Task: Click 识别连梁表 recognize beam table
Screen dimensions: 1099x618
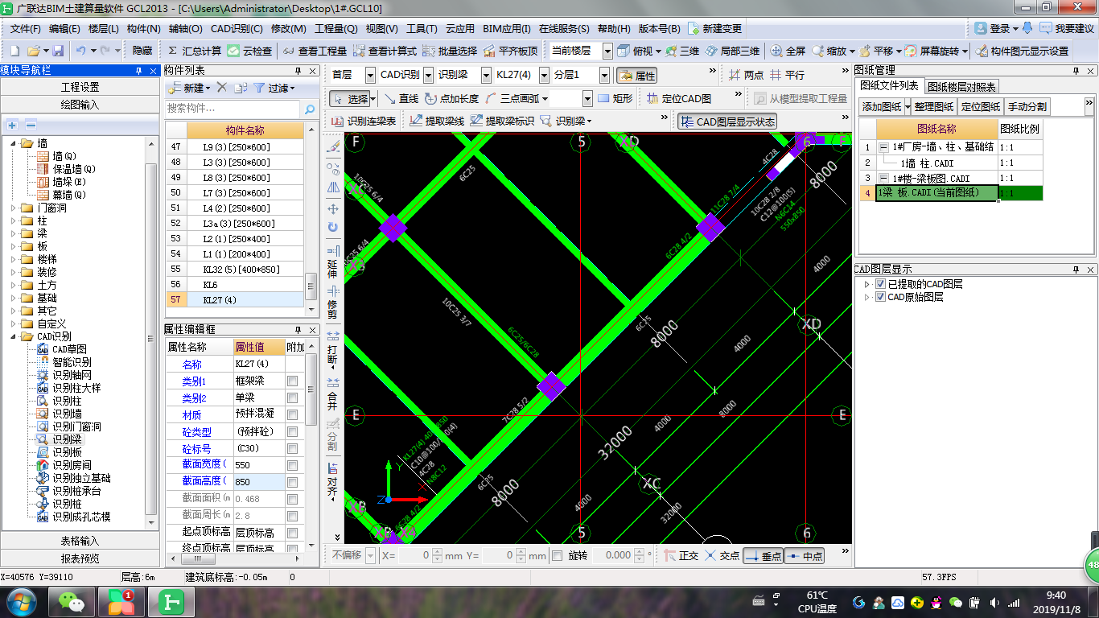Action: click(364, 121)
